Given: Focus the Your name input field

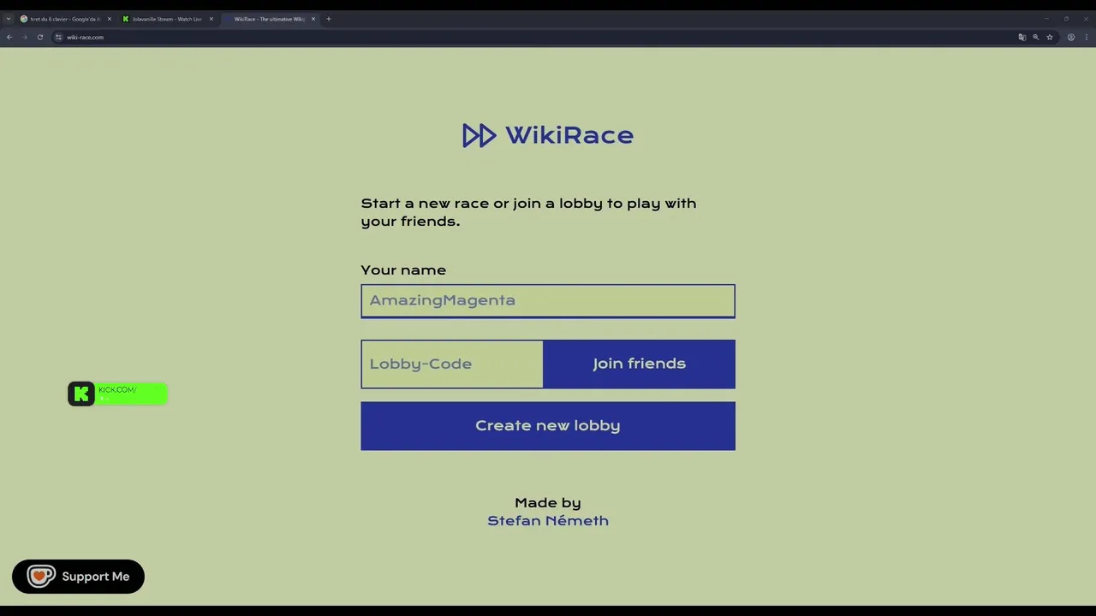Looking at the screenshot, I should point(548,301).
